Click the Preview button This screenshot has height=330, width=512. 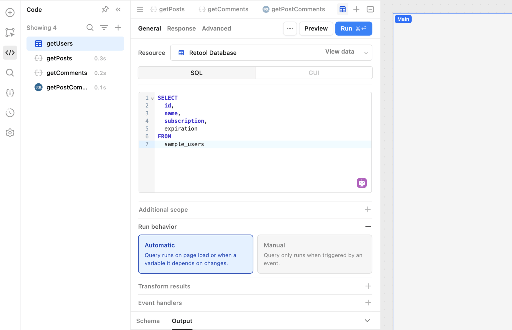[316, 28]
